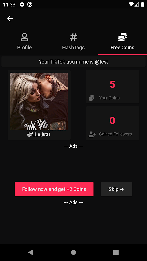The height and width of the screenshot is (261, 147).
Task: Tap Android home circle button
Action: [73, 252]
